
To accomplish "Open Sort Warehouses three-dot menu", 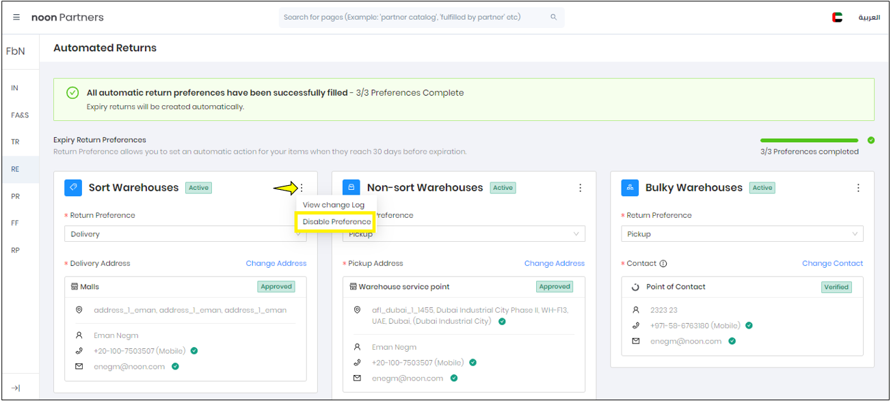I will 302,188.
